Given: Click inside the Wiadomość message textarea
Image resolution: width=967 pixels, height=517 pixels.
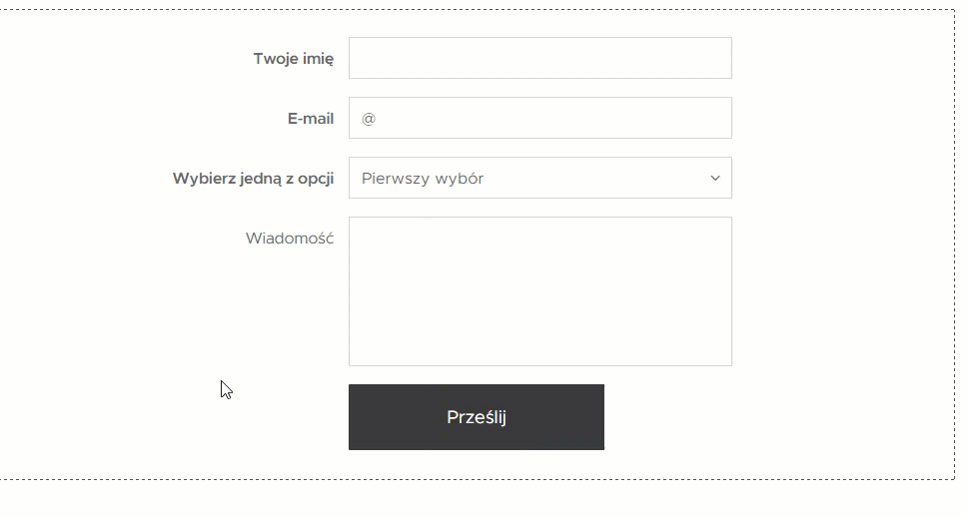Looking at the screenshot, I should pyautogui.click(x=540, y=291).
